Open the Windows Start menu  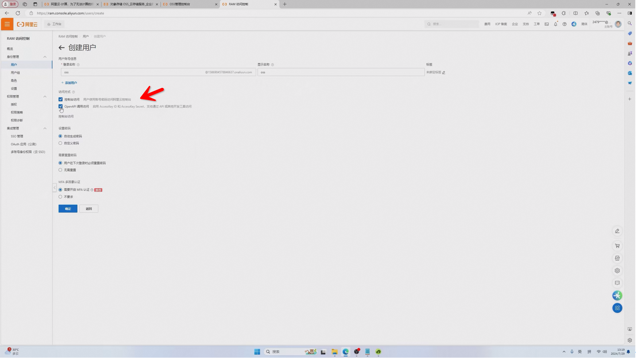pyautogui.click(x=257, y=352)
